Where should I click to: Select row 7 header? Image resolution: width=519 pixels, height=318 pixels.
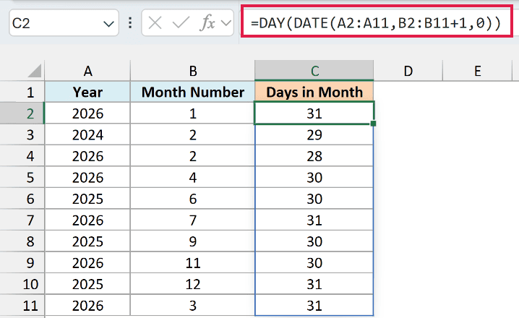click(x=22, y=220)
